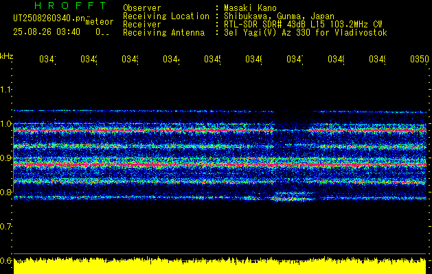Click the 0343 time marker
The image size is (432, 274).
[x=130, y=59]
